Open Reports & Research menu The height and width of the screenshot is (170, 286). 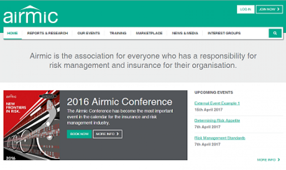click(x=47, y=33)
